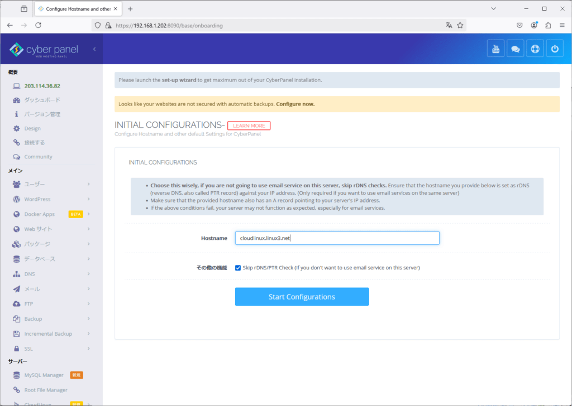Expand the SSL sidebar menu
The height and width of the screenshot is (406, 572).
50,349
